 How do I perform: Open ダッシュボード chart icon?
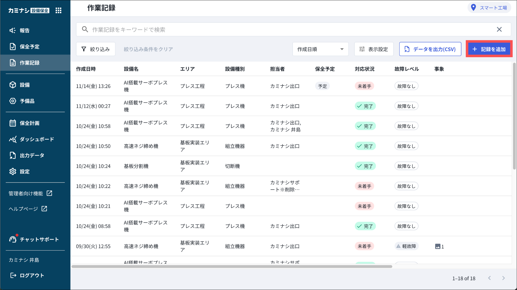tap(13, 139)
